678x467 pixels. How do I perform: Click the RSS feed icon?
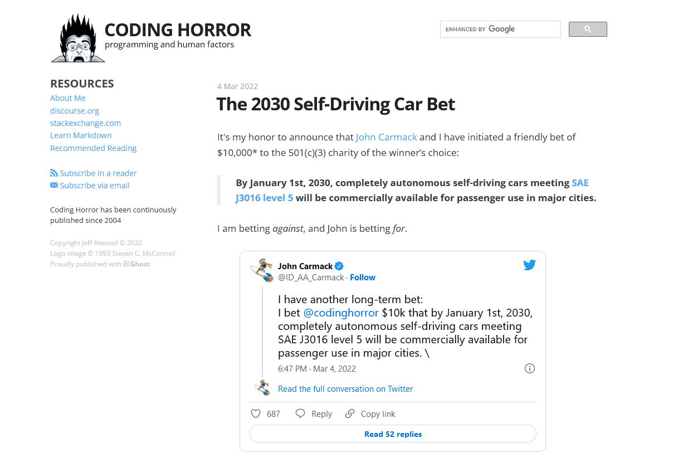54,173
